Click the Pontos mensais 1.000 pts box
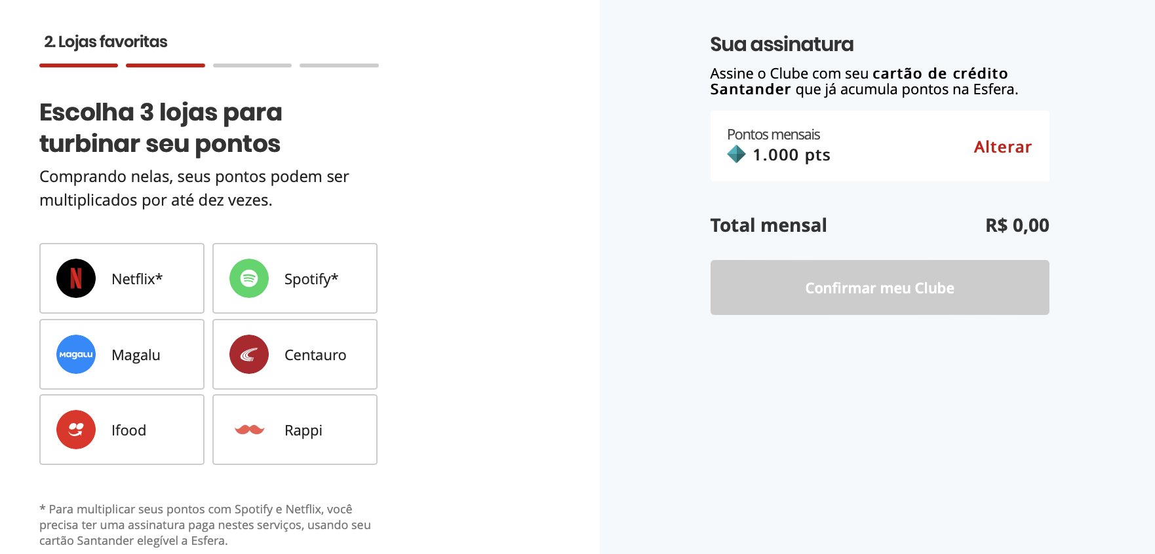 point(880,146)
